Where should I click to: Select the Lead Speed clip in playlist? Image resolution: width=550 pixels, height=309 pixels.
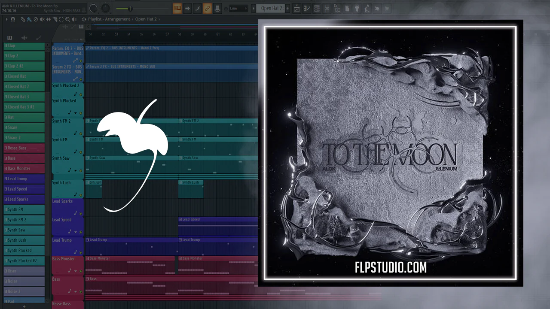pyautogui.click(x=218, y=226)
